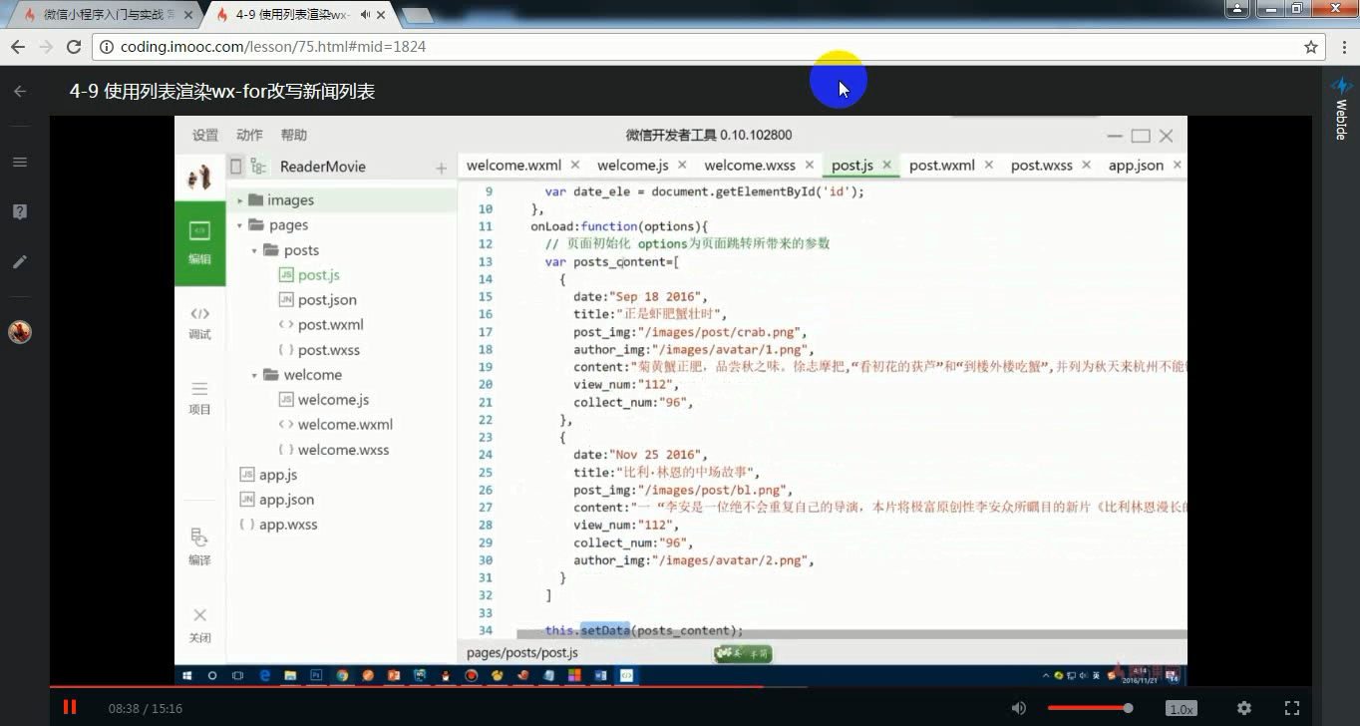This screenshot has width=1360, height=726.
Task: Click the project avatar image in the dev tool
Action: [x=199, y=177]
